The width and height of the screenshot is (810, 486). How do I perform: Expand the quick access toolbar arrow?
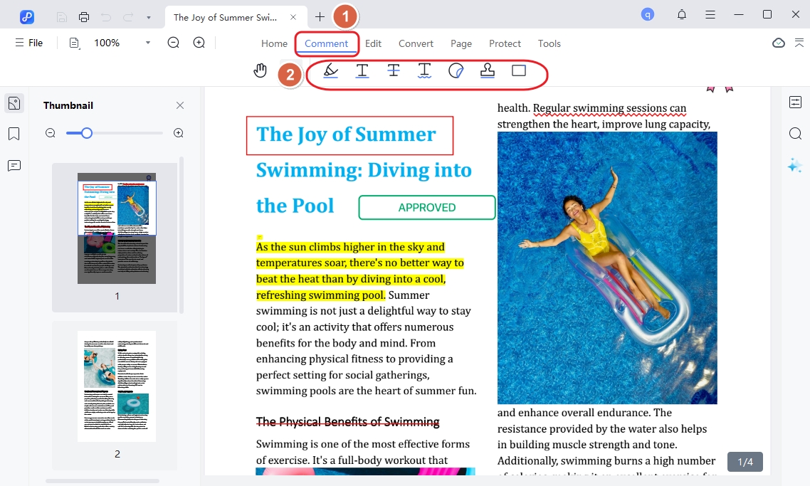[148, 16]
